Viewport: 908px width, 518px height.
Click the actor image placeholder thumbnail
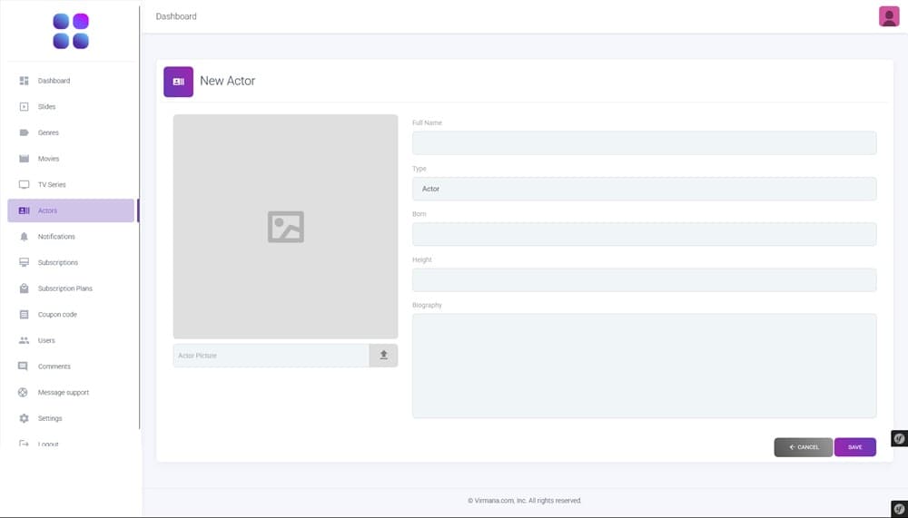tap(285, 227)
